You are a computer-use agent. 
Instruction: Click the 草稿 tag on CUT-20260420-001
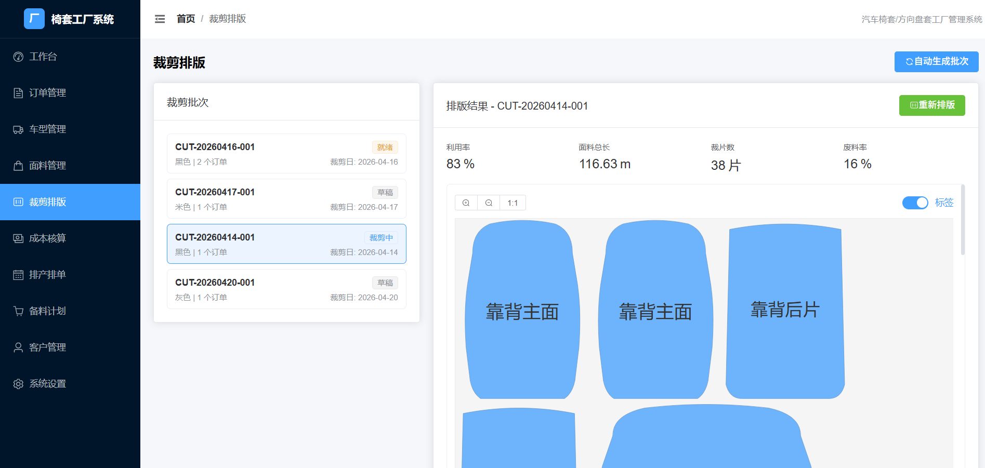point(385,283)
